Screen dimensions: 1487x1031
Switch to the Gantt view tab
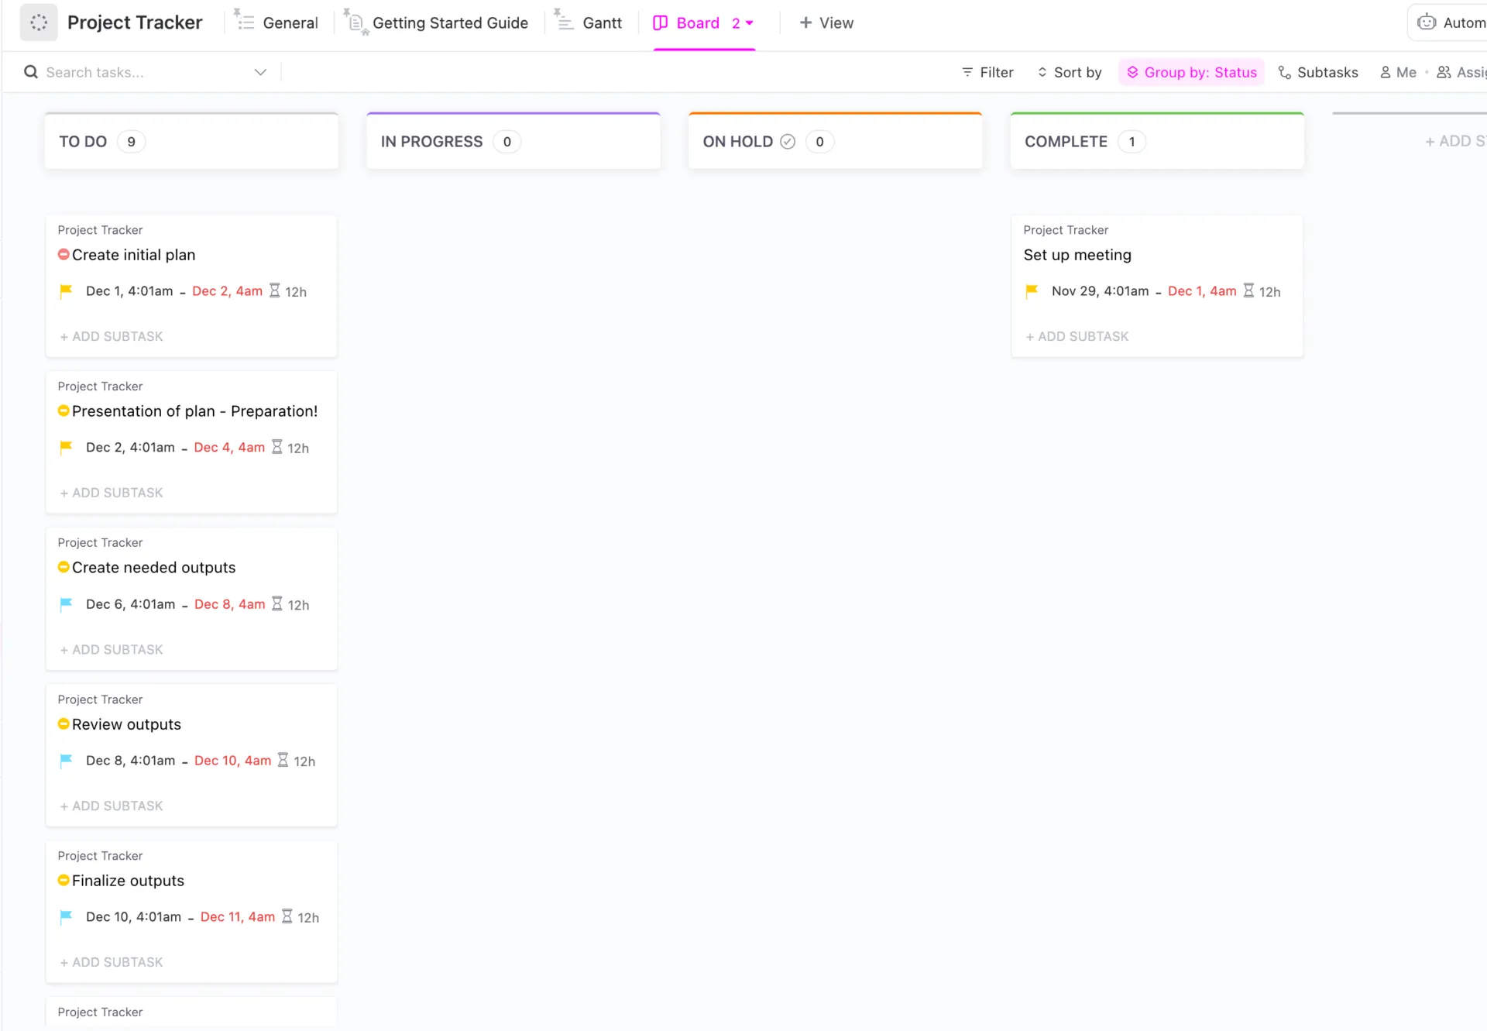click(589, 22)
